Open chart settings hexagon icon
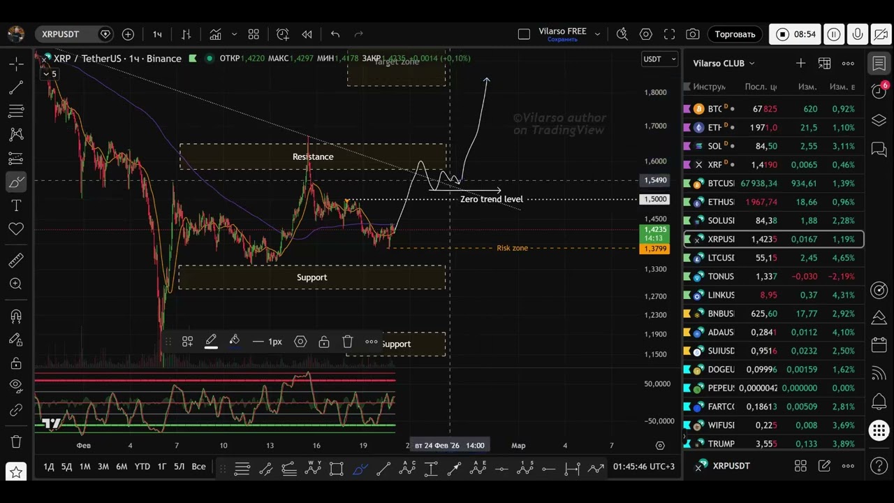The height and width of the screenshot is (503, 894). coord(646,34)
